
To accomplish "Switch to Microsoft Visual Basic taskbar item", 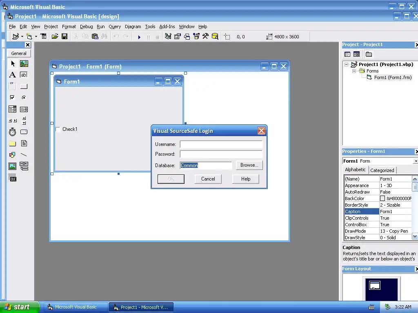I will tap(76, 307).
